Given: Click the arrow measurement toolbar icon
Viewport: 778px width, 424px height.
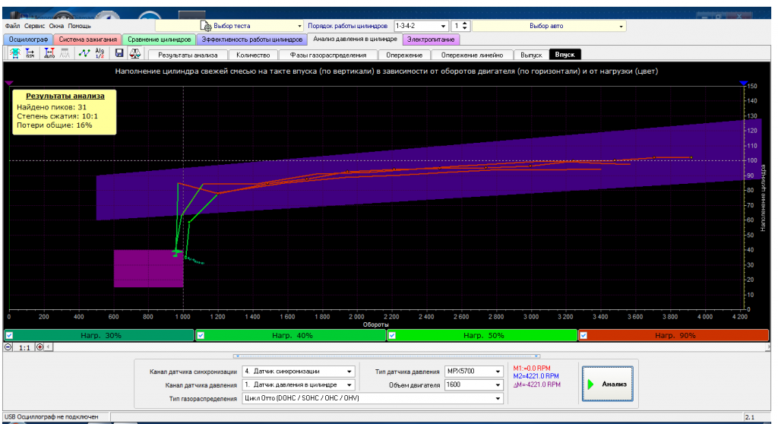Looking at the screenshot, I should coord(30,53).
